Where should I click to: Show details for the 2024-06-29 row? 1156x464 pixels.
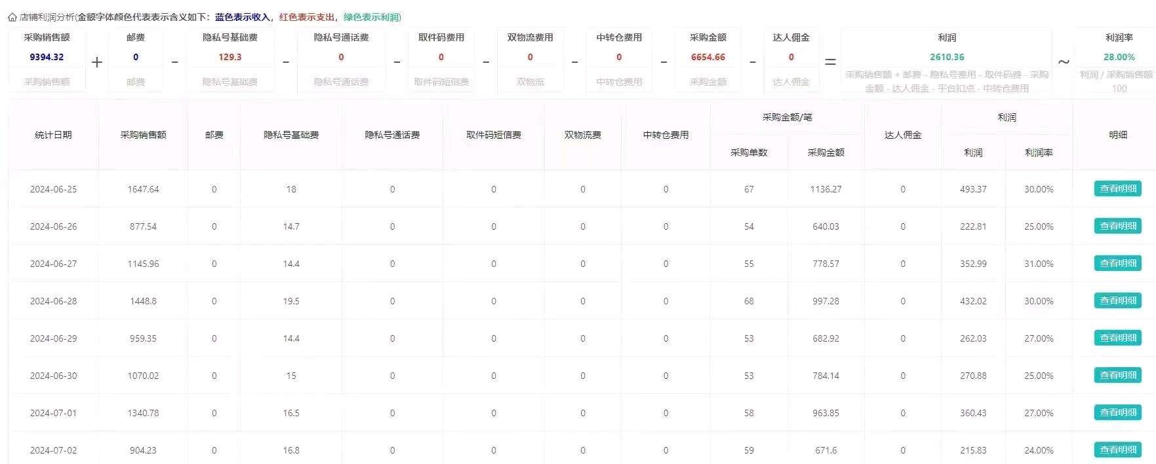point(1117,338)
